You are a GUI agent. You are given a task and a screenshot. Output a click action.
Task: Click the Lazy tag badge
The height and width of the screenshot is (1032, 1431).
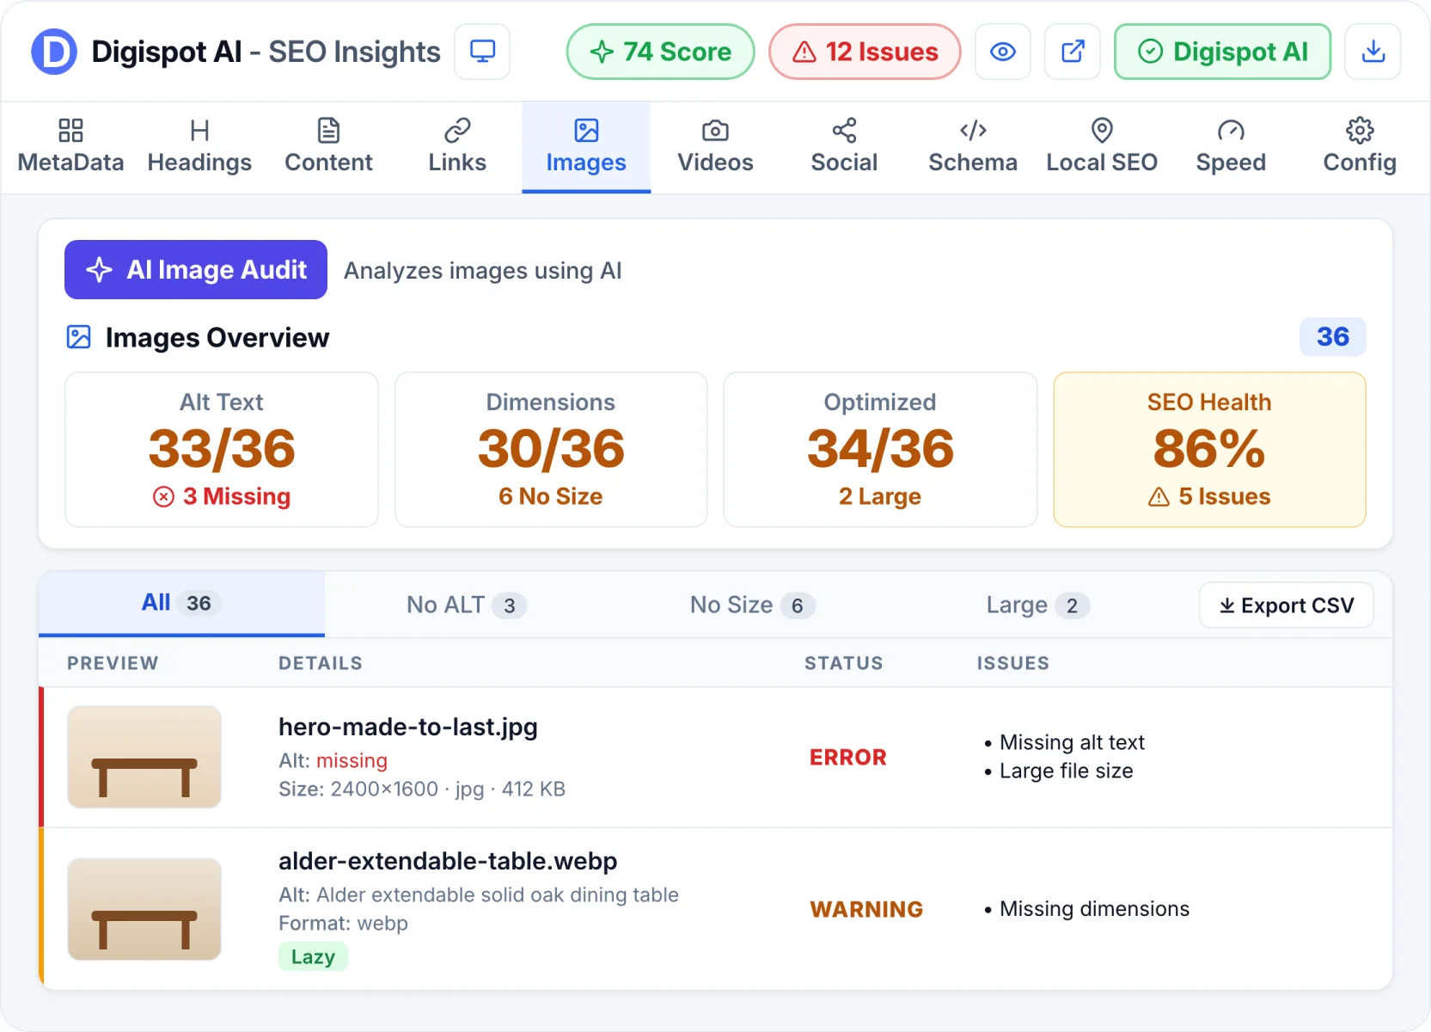313,957
